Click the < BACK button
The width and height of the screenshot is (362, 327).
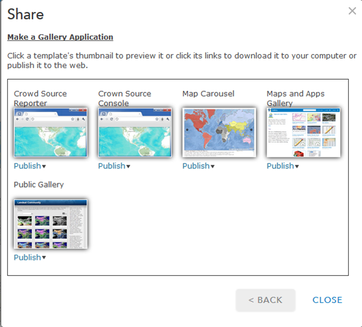coord(265,300)
